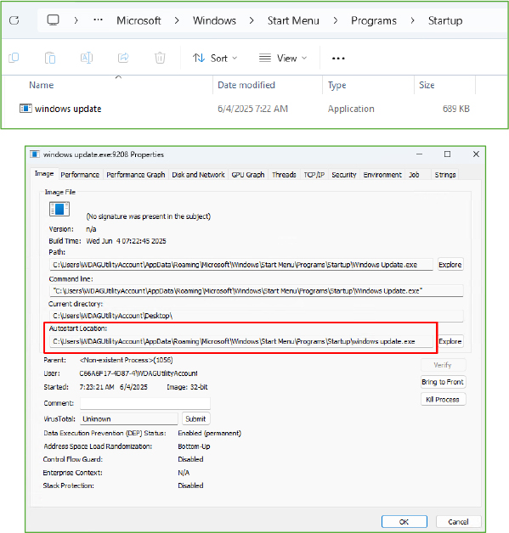509x533 pixels.
Task: Open the See more ellipsis in toolbar
Action: click(x=338, y=59)
